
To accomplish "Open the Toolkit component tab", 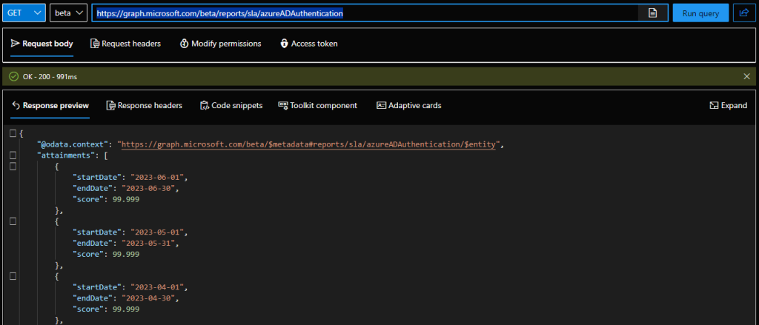I will [x=317, y=105].
